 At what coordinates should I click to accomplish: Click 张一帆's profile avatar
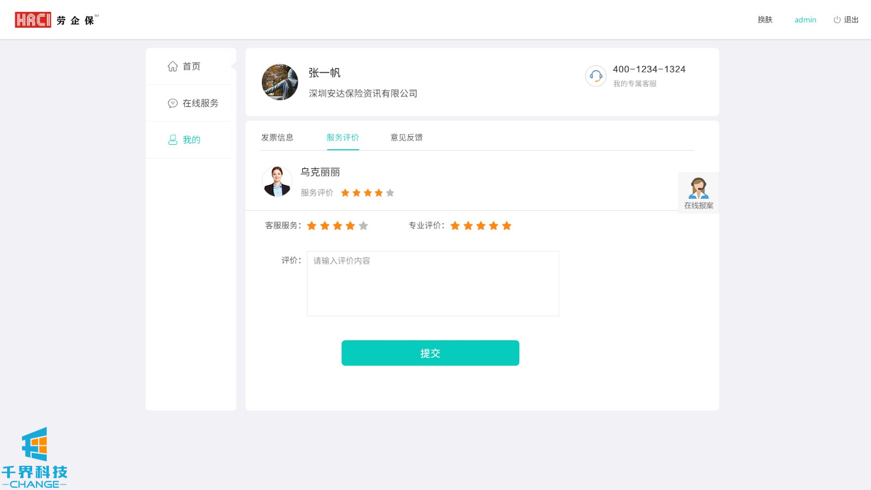click(x=280, y=82)
